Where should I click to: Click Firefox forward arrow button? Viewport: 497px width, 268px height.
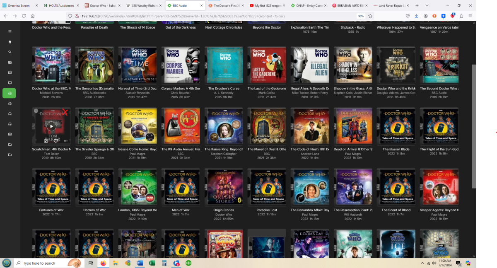[x=14, y=16]
